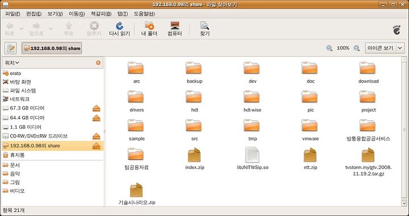Select the doc folder icon
The image size is (409, 216).
(310, 68)
